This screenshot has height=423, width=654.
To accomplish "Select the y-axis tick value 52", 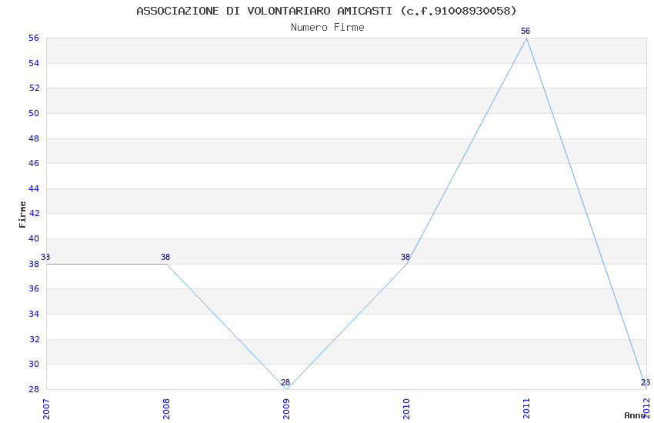I will [34, 88].
